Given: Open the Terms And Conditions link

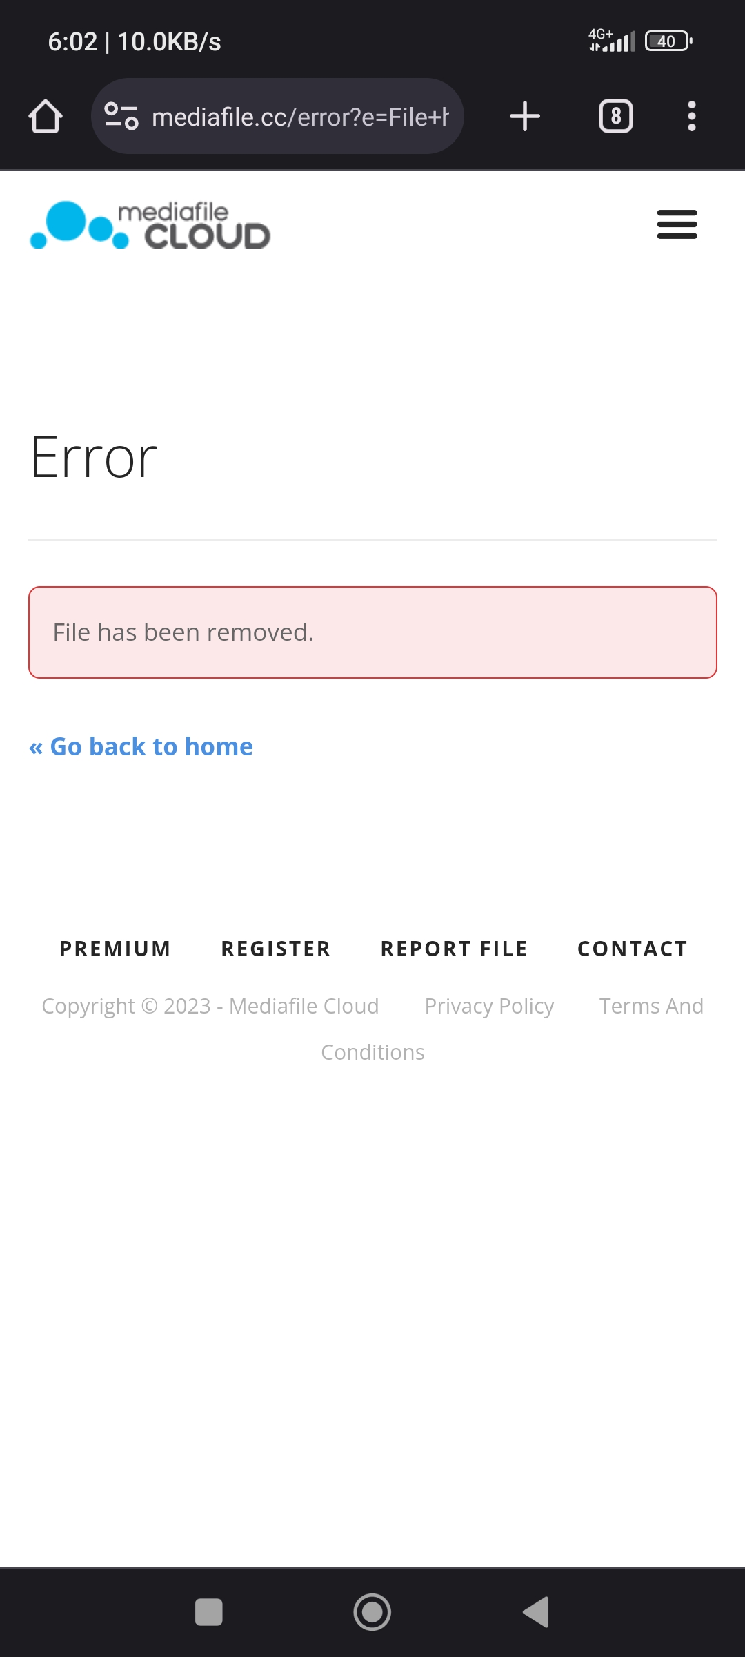Looking at the screenshot, I should tap(650, 1006).
